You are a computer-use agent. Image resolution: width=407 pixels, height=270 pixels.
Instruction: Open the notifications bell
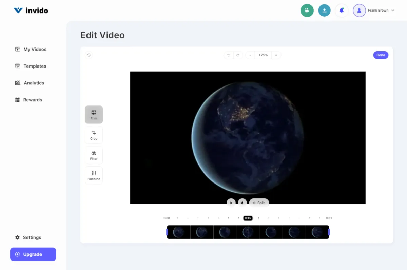(342, 11)
